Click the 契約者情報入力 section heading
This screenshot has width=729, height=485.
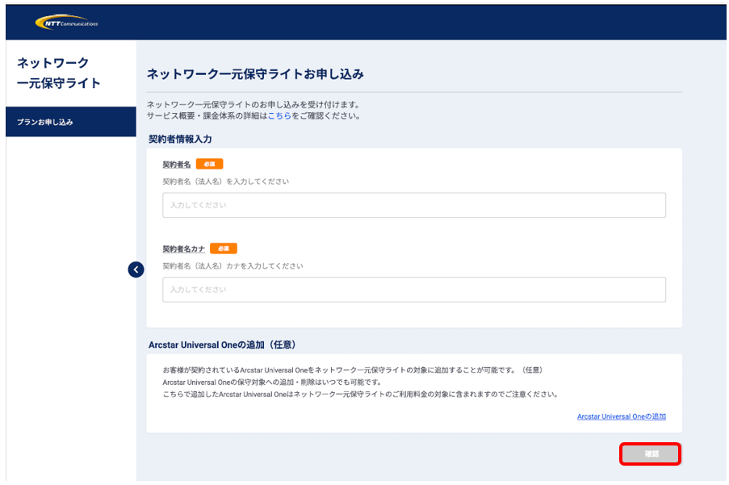[180, 139]
